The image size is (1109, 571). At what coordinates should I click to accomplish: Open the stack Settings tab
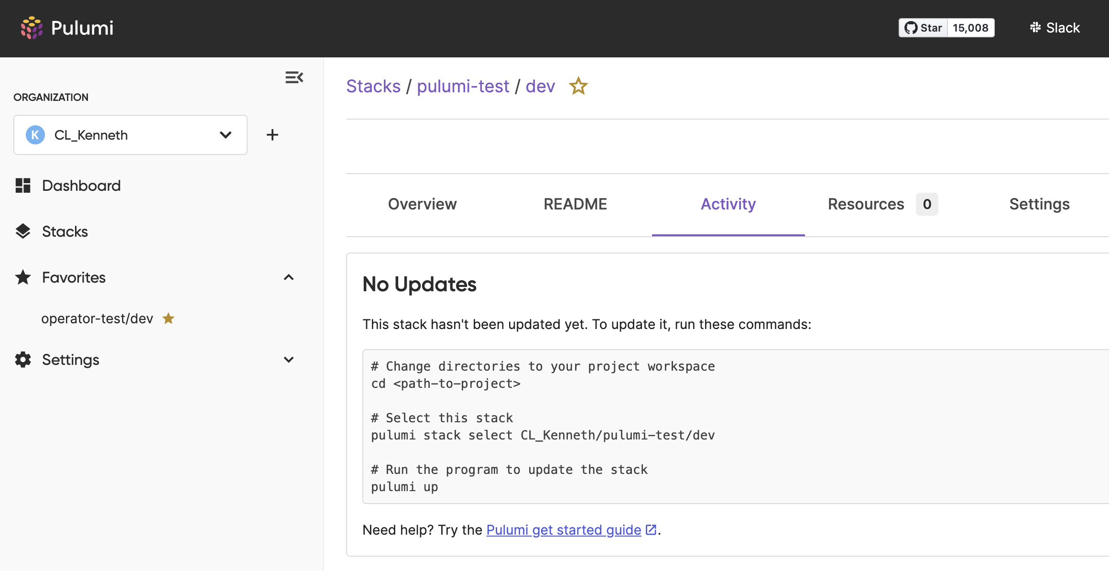point(1040,204)
